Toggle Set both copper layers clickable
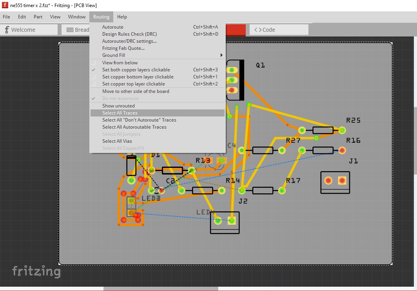Image resolution: width=417 pixels, height=291 pixels. coord(136,70)
